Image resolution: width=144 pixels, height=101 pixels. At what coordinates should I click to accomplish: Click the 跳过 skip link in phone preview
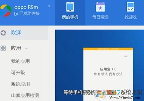126,56
